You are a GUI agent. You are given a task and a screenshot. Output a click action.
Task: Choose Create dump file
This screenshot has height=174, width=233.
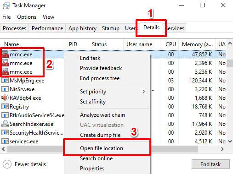[100, 135]
